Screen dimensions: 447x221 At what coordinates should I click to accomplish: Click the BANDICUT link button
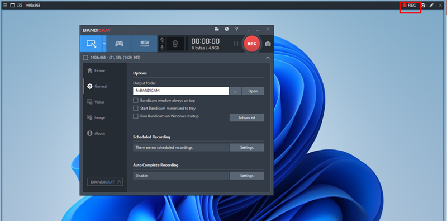[x=104, y=182]
